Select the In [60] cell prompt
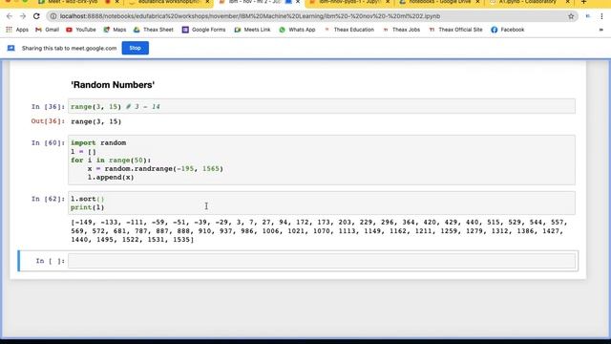This screenshot has width=611, height=344. point(48,142)
